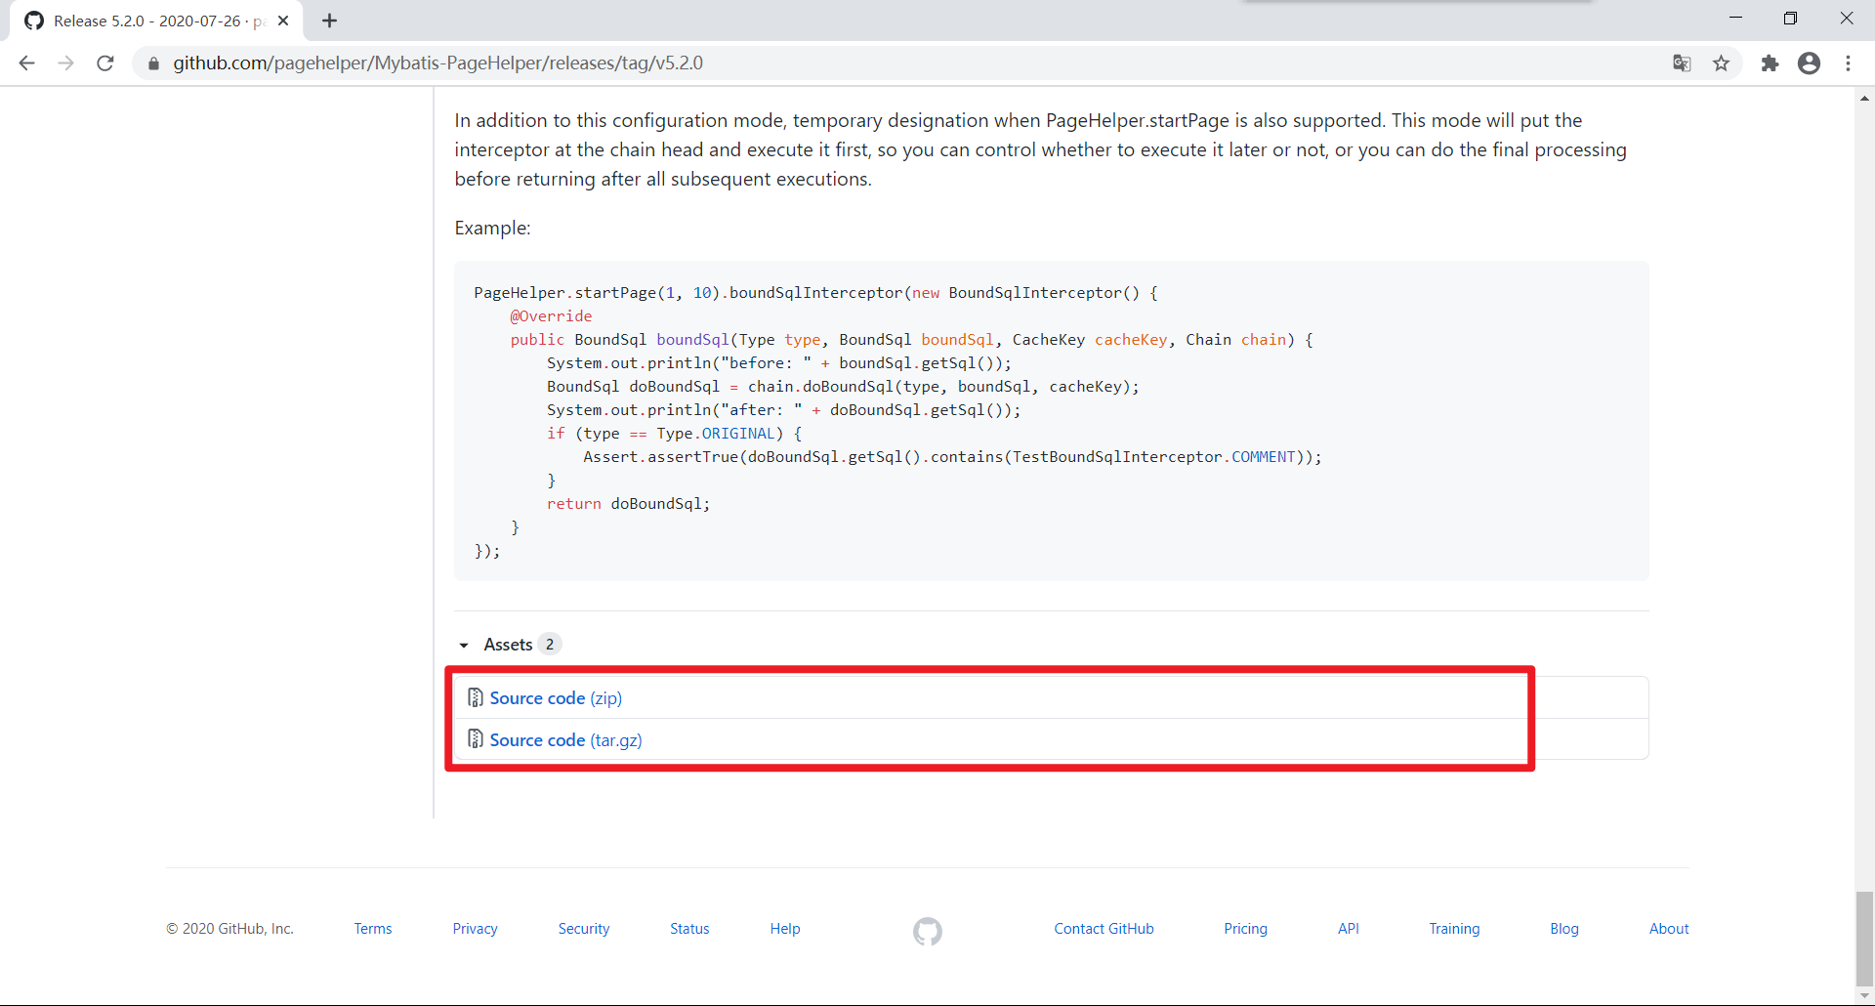Minimize the Chrome window

coord(1735,18)
